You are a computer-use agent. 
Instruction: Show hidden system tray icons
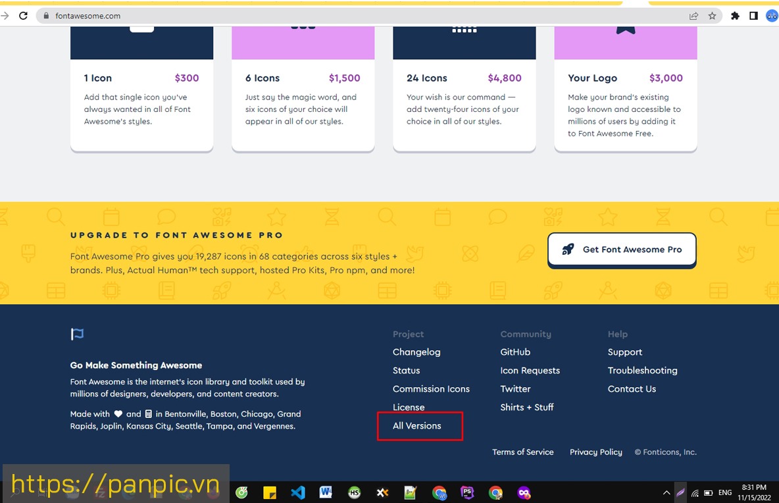coord(666,492)
